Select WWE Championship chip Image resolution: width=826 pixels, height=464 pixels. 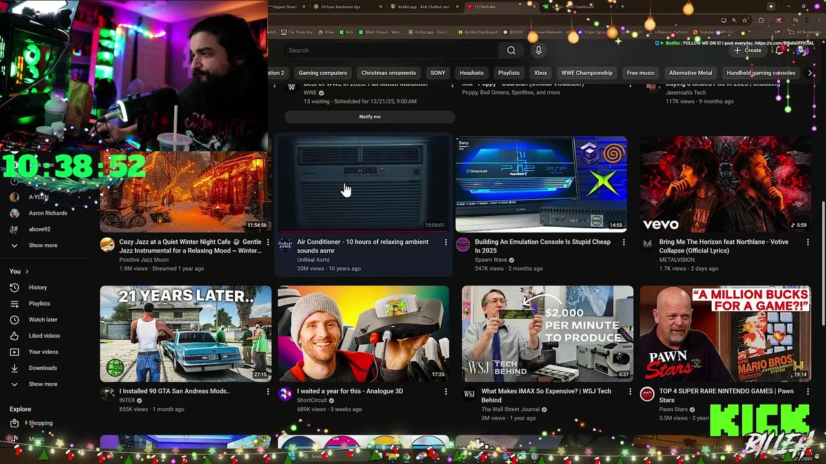(x=587, y=73)
